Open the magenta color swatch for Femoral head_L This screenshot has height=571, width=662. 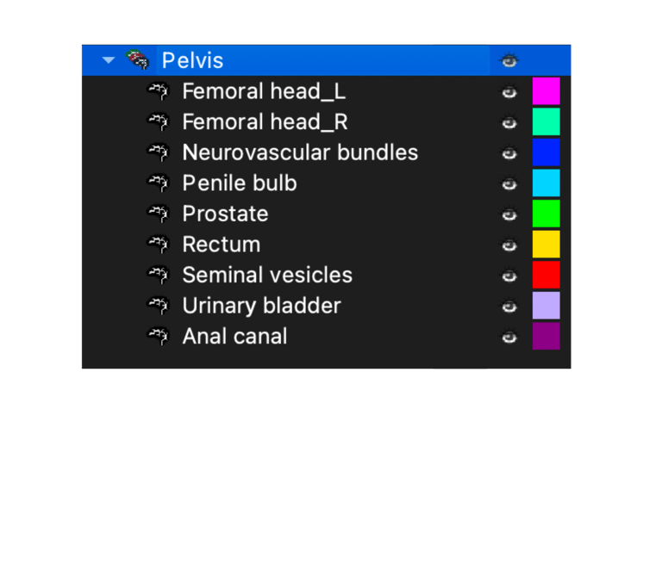click(x=546, y=91)
